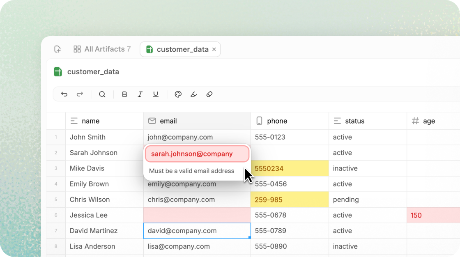This screenshot has width=460, height=257.
Task: Click cell David Martinez
Action: 104,231
